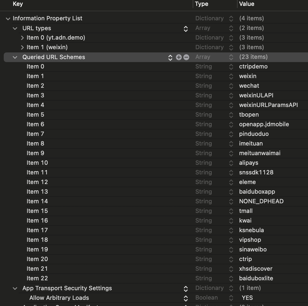308x306 pixels.
Task: Collapse Information Property List row
Action: 8,19
